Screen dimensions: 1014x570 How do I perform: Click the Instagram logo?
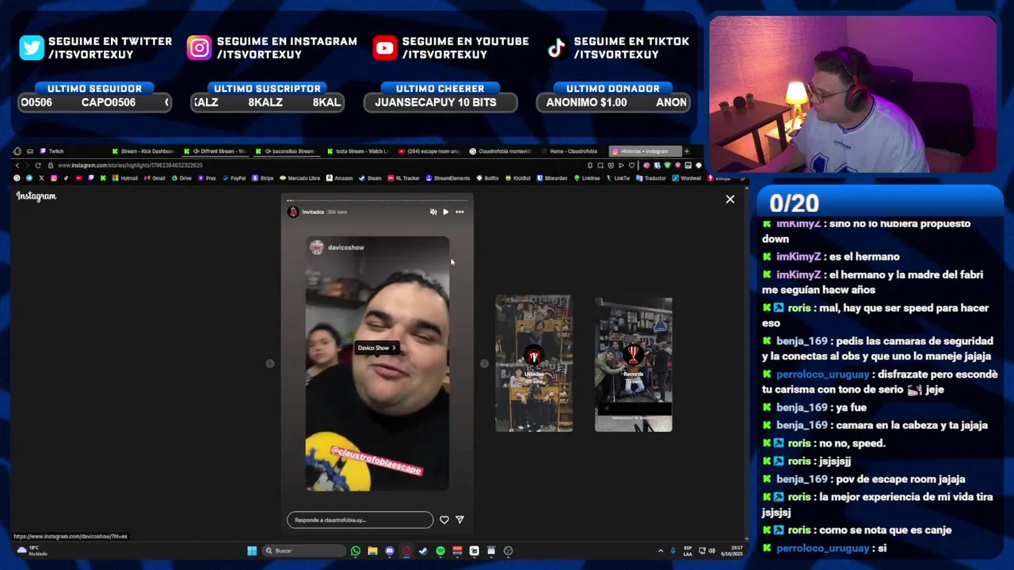coord(36,196)
